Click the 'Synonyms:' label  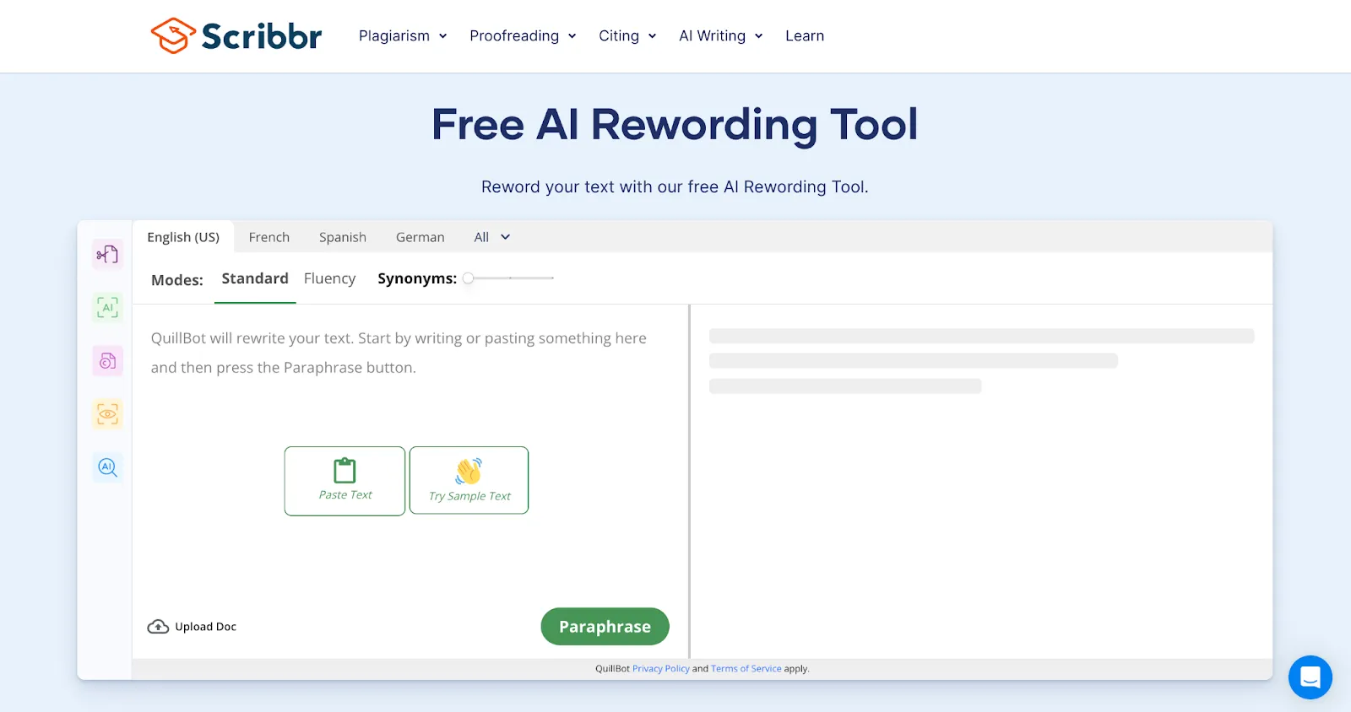[x=417, y=278]
